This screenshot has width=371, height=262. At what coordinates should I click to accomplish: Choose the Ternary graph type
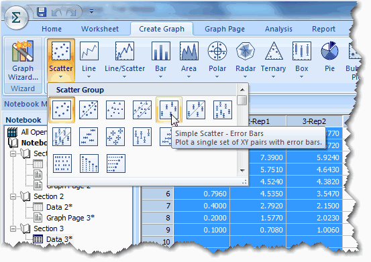click(x=274, y=60)
